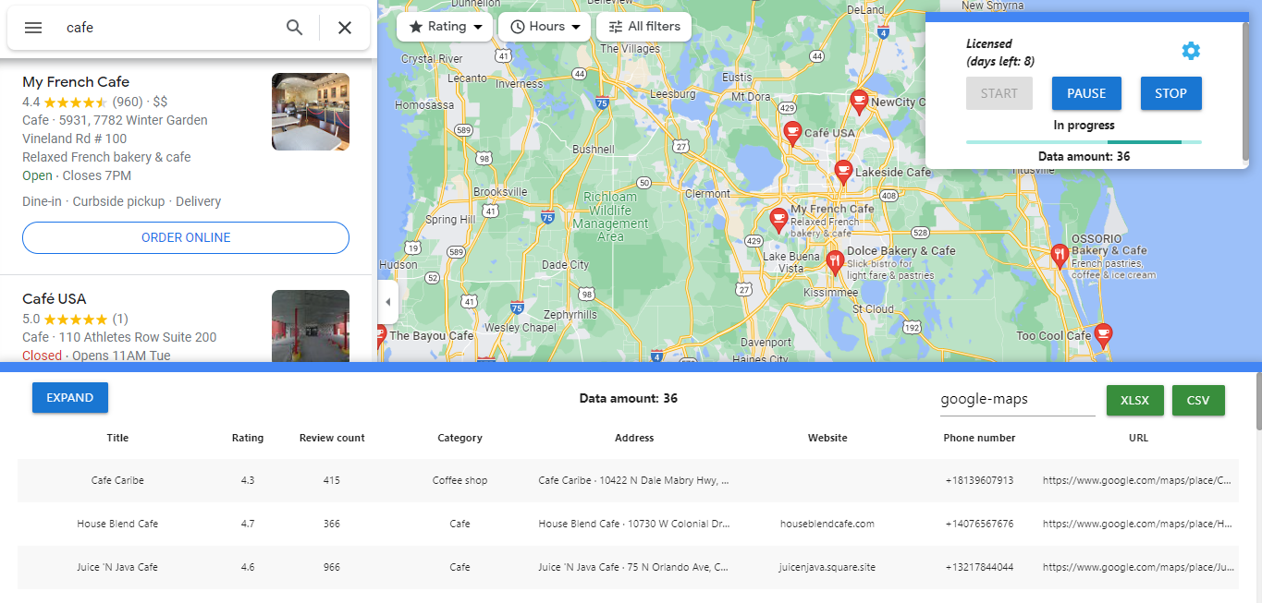Click the In progress bar
1262x603 pixels.
coord(1084,141)
